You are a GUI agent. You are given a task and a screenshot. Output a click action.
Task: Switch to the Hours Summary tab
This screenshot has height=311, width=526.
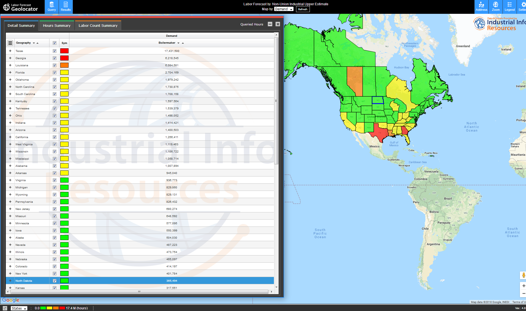click(56, 25)
